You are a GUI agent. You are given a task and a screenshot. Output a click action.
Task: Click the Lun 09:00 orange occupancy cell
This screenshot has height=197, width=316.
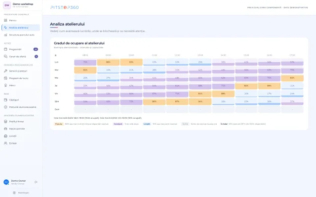pyautogui.click(x=108, y=62)
